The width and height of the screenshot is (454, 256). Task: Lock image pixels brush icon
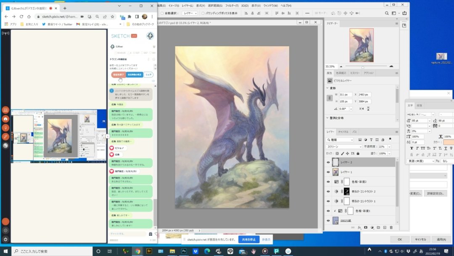click(x=342, y=153)
